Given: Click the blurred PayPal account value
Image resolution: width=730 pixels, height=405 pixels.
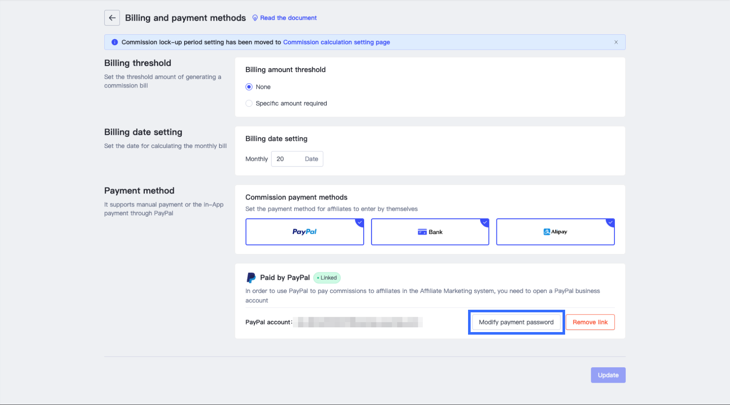Looking at the screenshot, I should [x=358, y=322].
